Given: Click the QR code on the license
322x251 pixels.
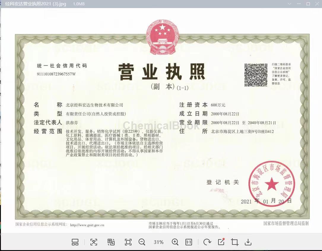Looking at the screenshot, I should (x=256, y=75).
